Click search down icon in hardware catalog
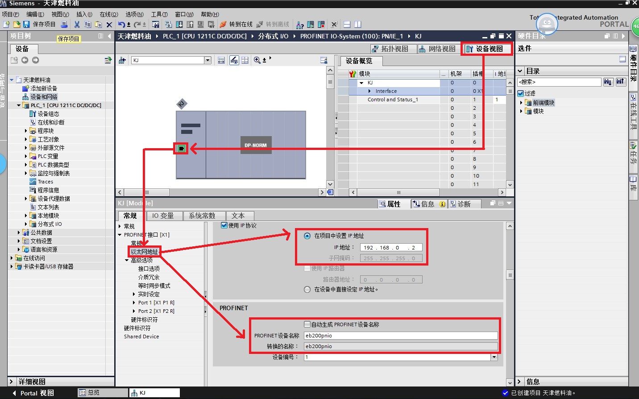Viewport: 639px width, 399px height. [x=608, y=82]
